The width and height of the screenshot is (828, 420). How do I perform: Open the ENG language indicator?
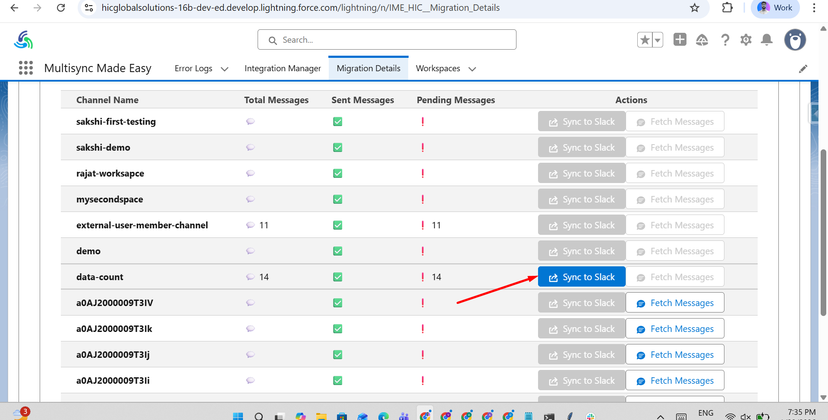(x=705, y=413)
